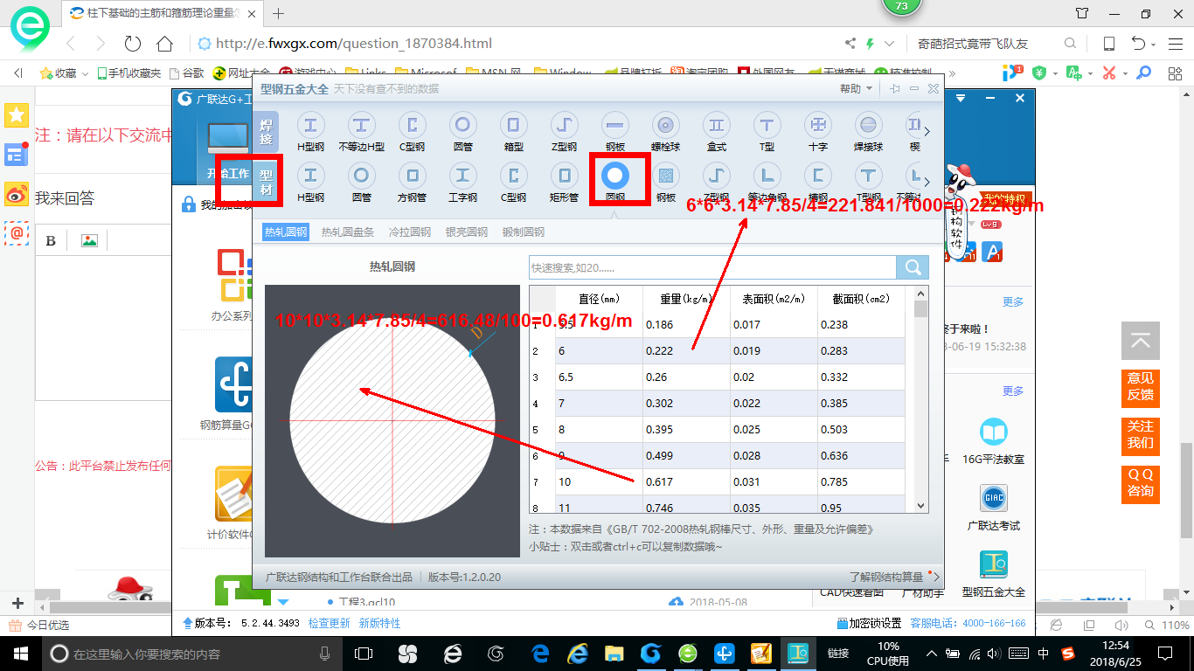Select the 热轧圆钢 sub-tab
The image size is (1194, 671).
tap(286, 232)
